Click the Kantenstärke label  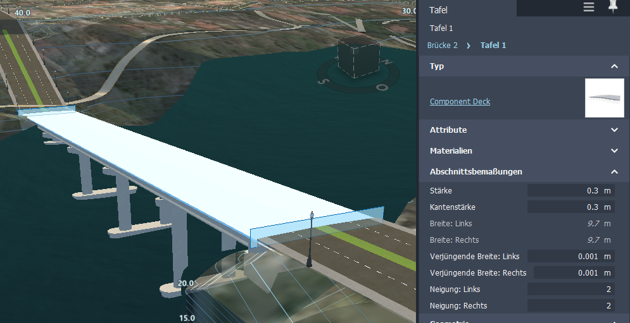tap(453, 207)
